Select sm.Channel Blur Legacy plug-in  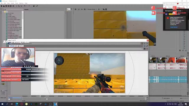14,23
